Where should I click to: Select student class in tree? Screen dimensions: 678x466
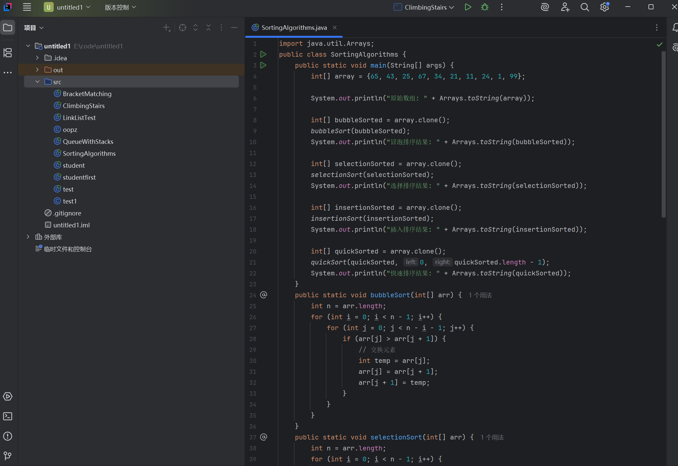74,165
